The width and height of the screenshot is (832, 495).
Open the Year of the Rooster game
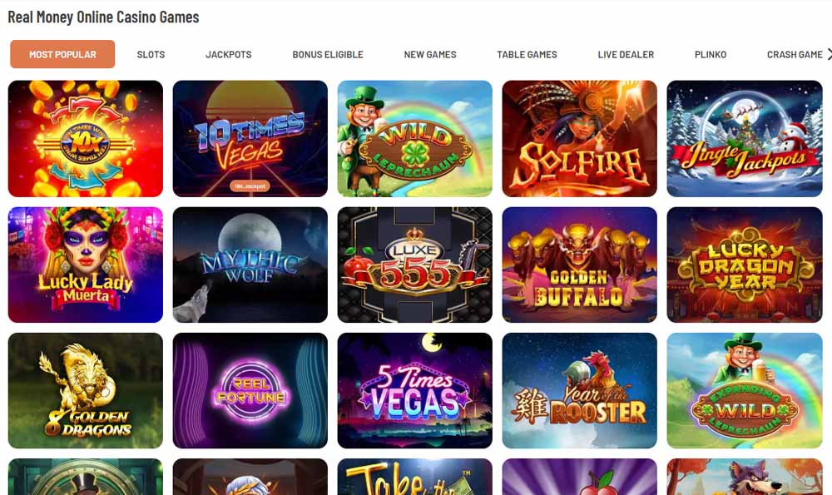pos(579,390)
